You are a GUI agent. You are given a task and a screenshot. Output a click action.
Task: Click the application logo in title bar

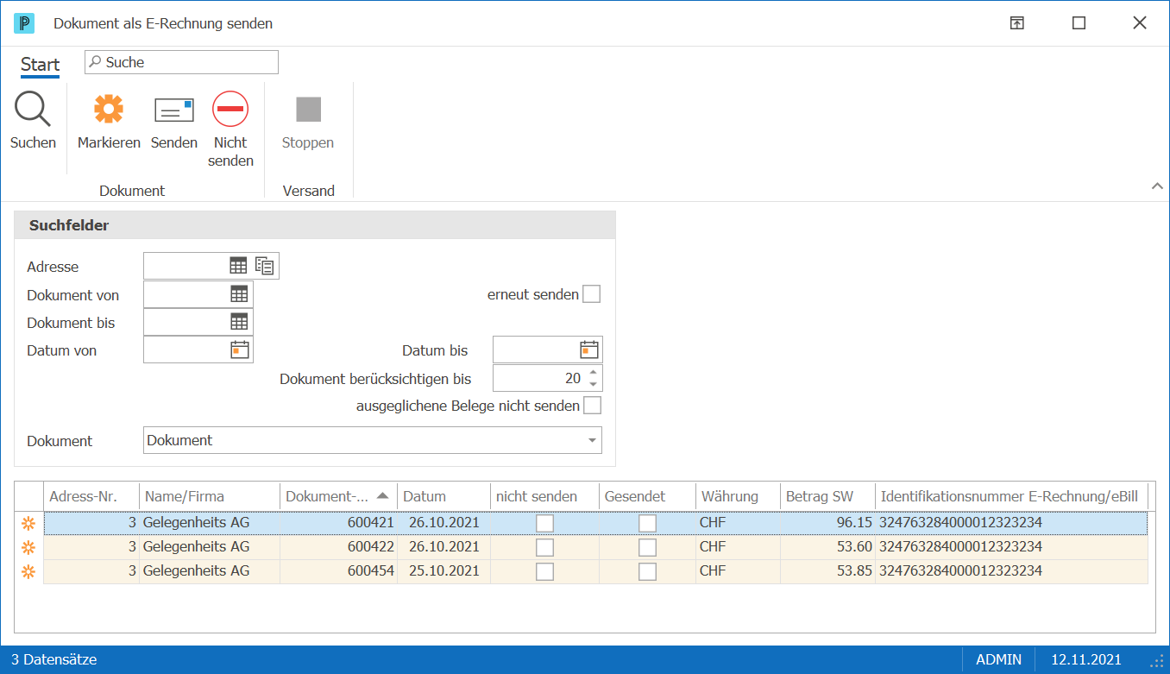click(x=23, y=23)
